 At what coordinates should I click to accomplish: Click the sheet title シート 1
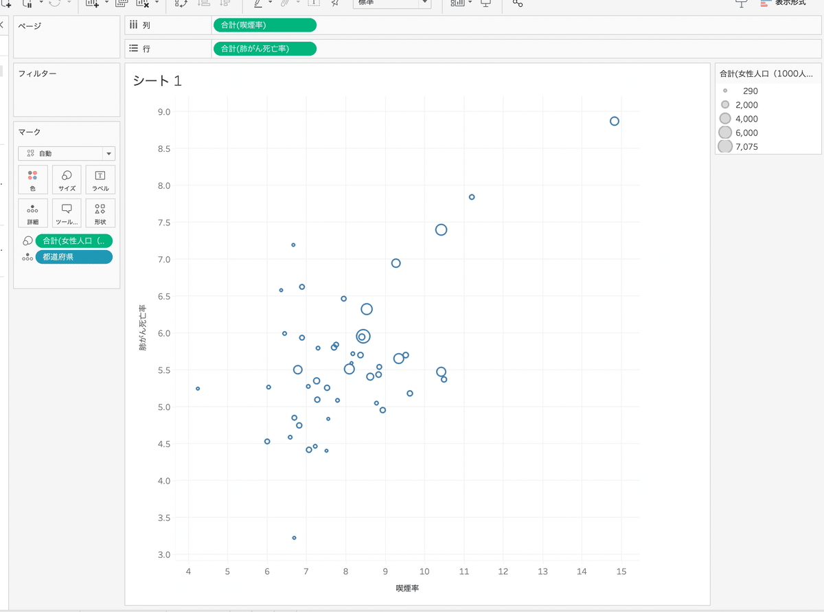(157, 80)
